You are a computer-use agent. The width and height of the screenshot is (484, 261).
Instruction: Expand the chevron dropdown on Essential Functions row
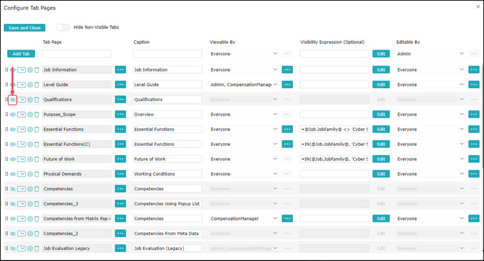(22, 130)
